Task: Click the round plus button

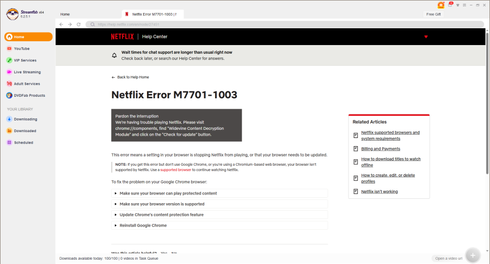Action: coord(473,255)
